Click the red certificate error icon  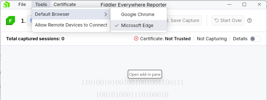pyautogui.click(x=136, y=38)
